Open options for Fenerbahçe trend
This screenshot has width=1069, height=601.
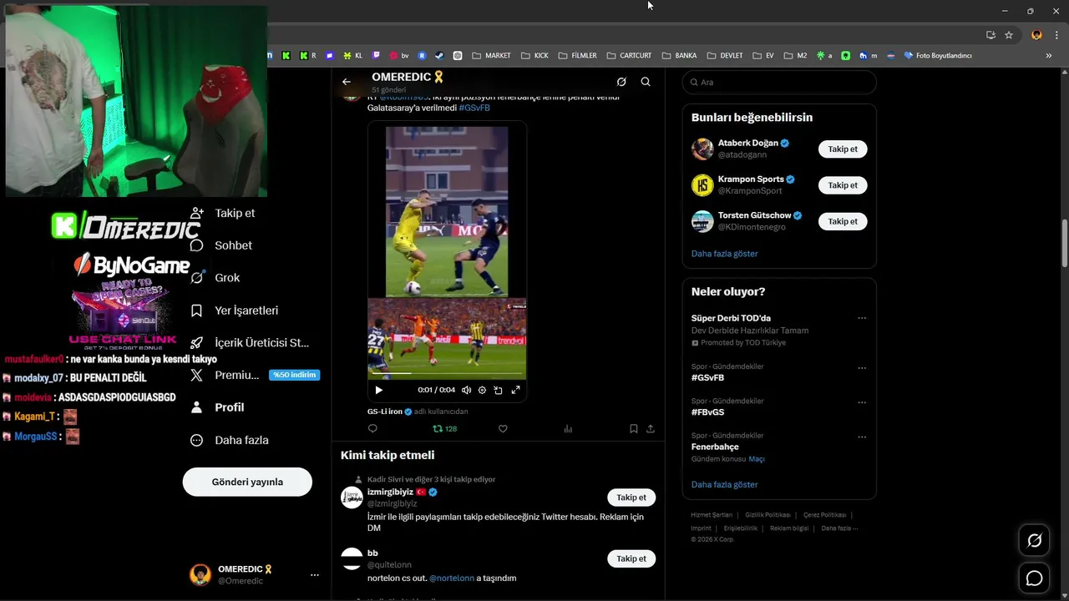tap(862, 437)
